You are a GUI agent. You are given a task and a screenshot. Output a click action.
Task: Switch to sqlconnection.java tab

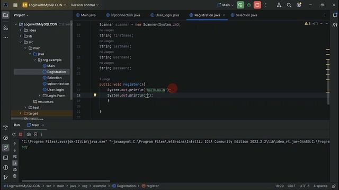pos(123,15)
